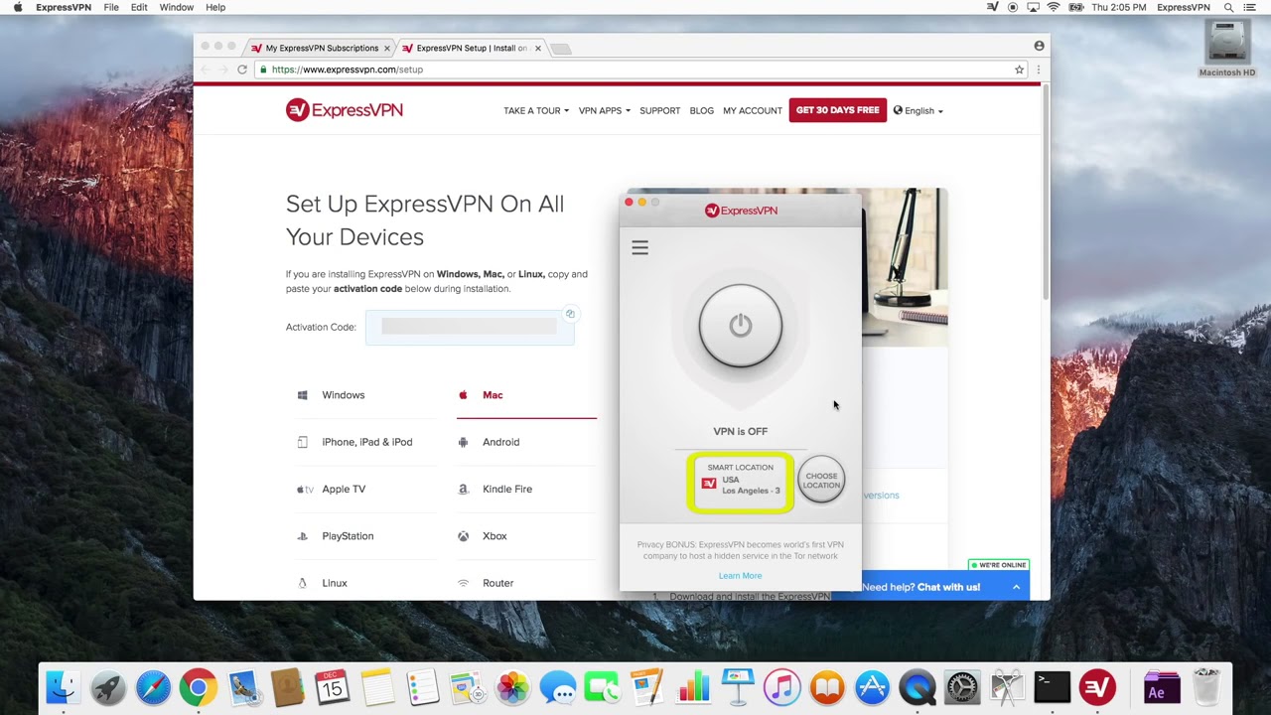1271x715 pixels.
Task: Open Finder from the Dock
Action: [63, 687]
